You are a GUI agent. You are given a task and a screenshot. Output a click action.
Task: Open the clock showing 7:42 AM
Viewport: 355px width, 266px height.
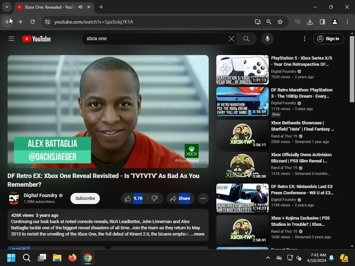[317, 258]
